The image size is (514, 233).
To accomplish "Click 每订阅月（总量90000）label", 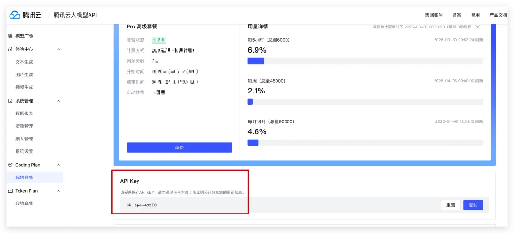I will 271,121.
